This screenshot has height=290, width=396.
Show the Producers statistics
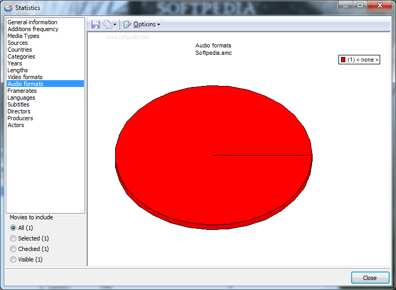[x=45, y=118]
